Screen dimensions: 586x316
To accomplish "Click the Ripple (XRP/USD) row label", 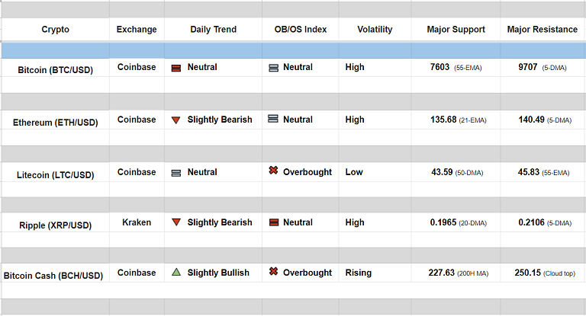I will pos(55,225).
